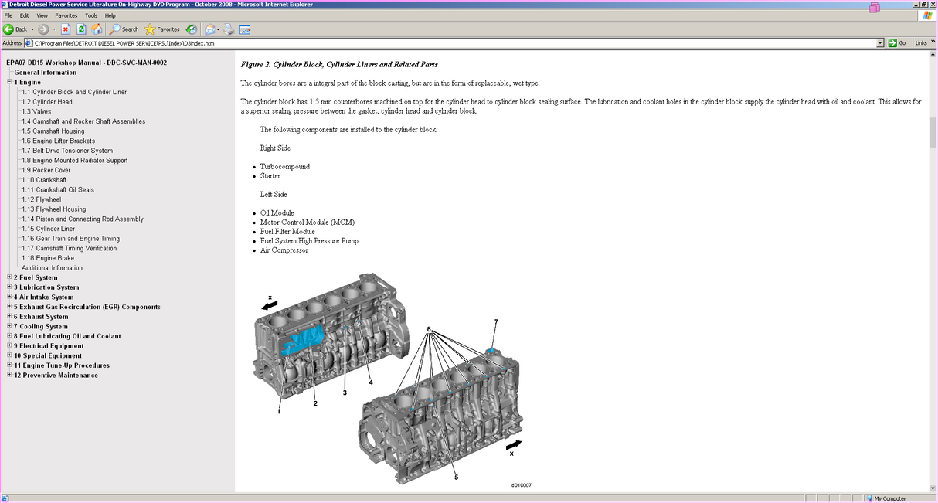Open Favorites with the star icon
Image resolution: width=938 pixels, height=503 pixels.
[150, 29]
